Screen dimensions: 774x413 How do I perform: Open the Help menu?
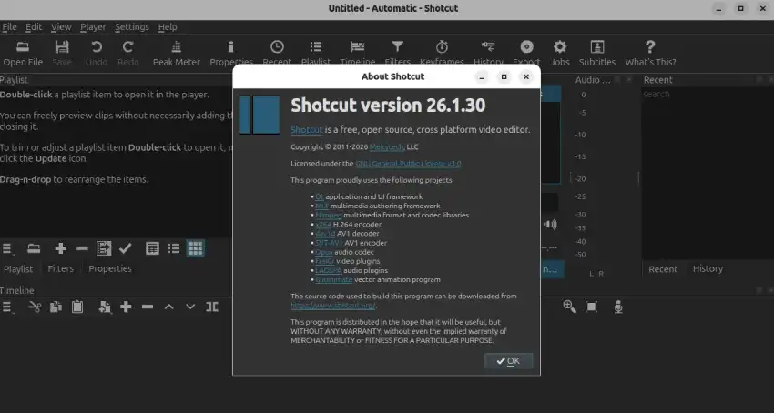(168, 27)
